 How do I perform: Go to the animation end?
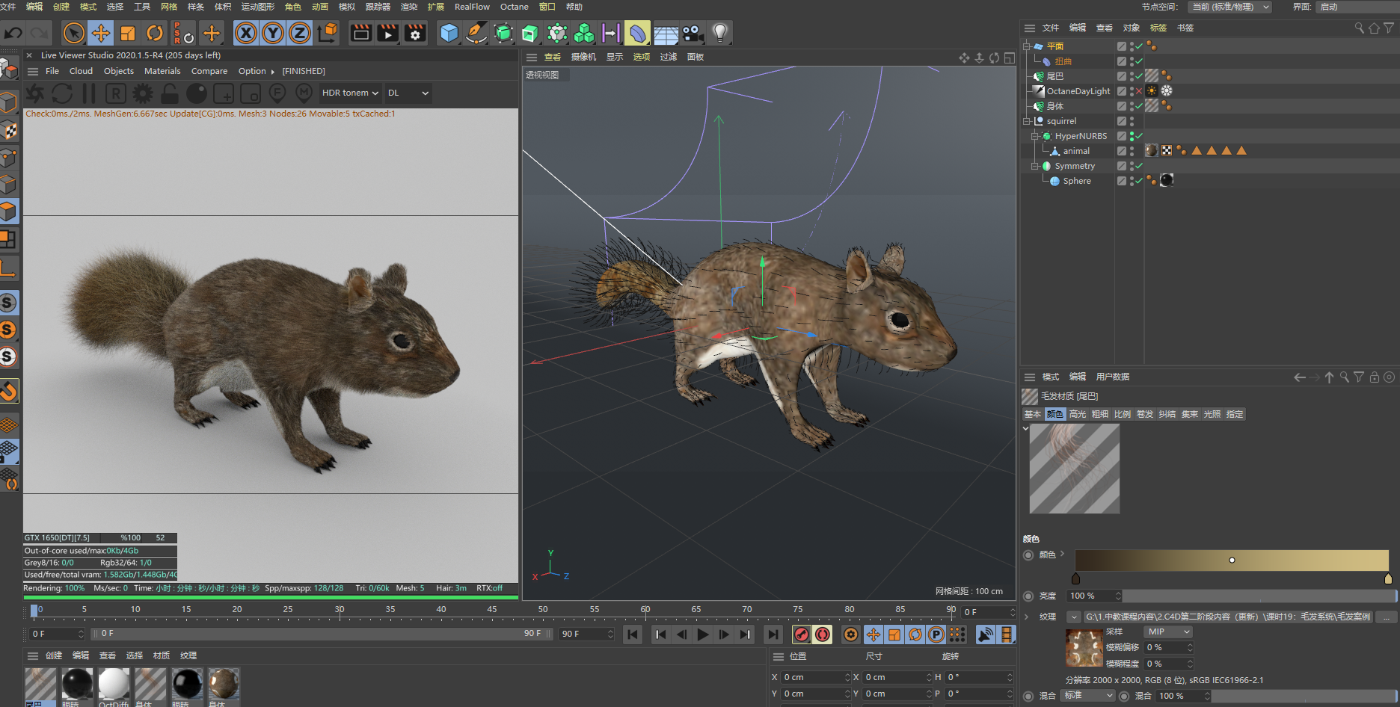click(773, 635)
